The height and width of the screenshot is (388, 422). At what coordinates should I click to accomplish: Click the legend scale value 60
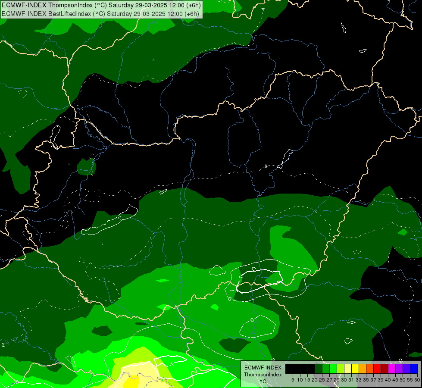(x=417, y=380)
